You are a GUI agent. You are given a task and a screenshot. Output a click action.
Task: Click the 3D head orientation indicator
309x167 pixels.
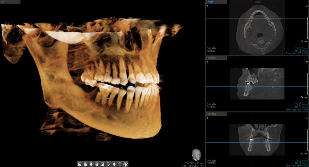click(196, 155)
